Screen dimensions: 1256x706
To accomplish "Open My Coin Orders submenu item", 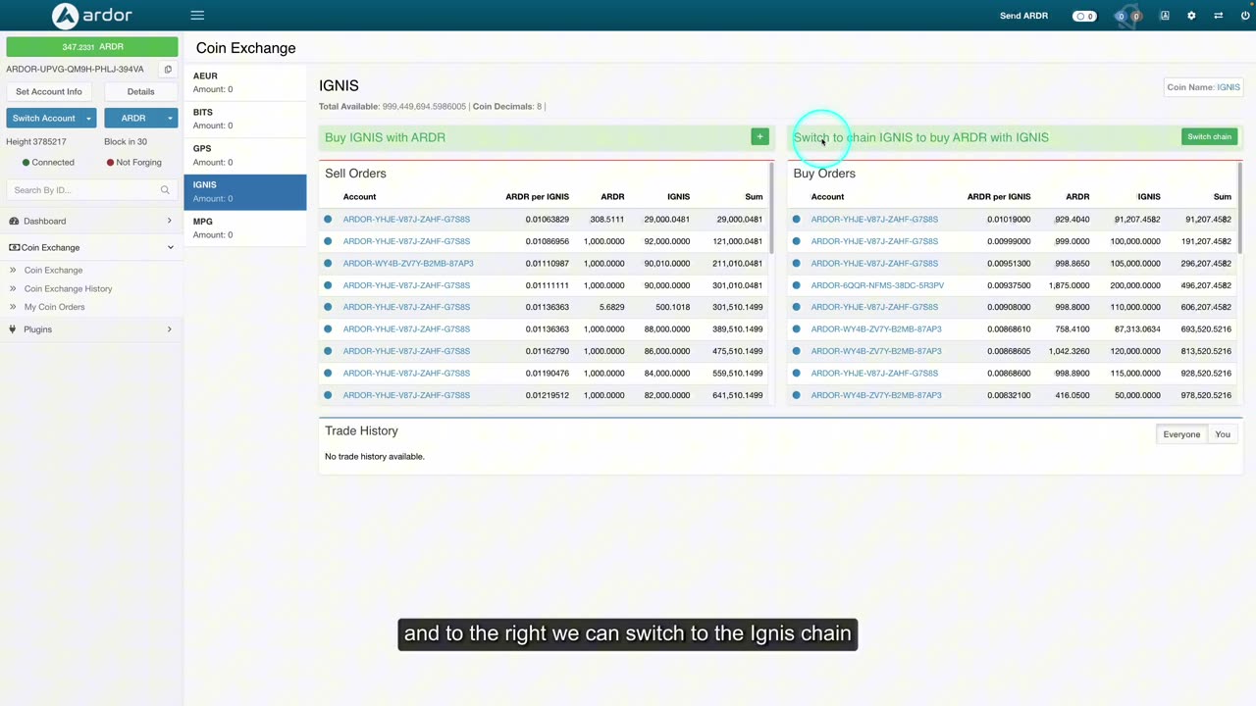I will coord(54,307).
